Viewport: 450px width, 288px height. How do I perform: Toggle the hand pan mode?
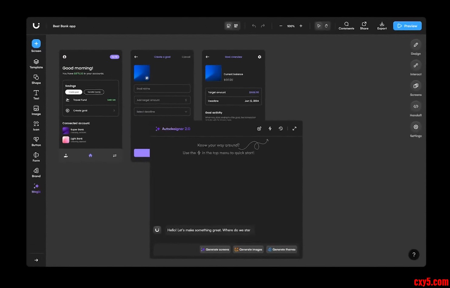point(326,26)
